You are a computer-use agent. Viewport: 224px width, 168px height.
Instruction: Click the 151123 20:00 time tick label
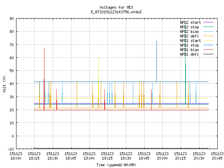(x=162, y=156)
